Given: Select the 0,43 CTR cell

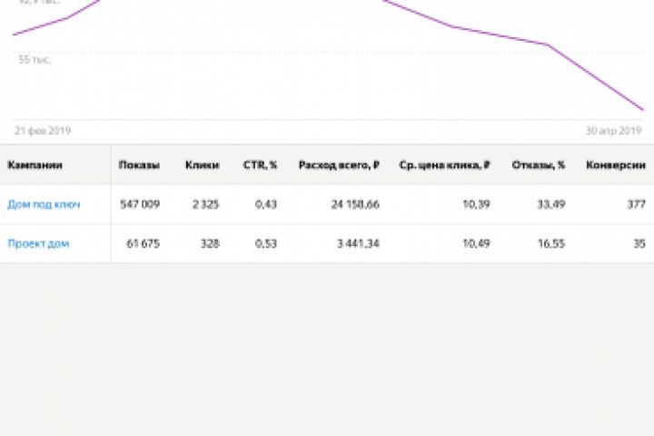Looking at the screenshot, I should click(265, 204).
